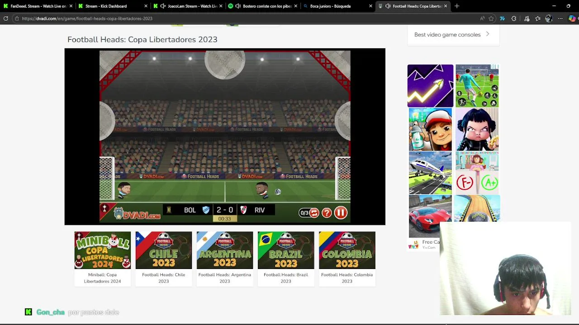The width and height of the screenshot is (579, 325).
Task: Open the browser extensions puzzle icon
Action: pos(514,19)
